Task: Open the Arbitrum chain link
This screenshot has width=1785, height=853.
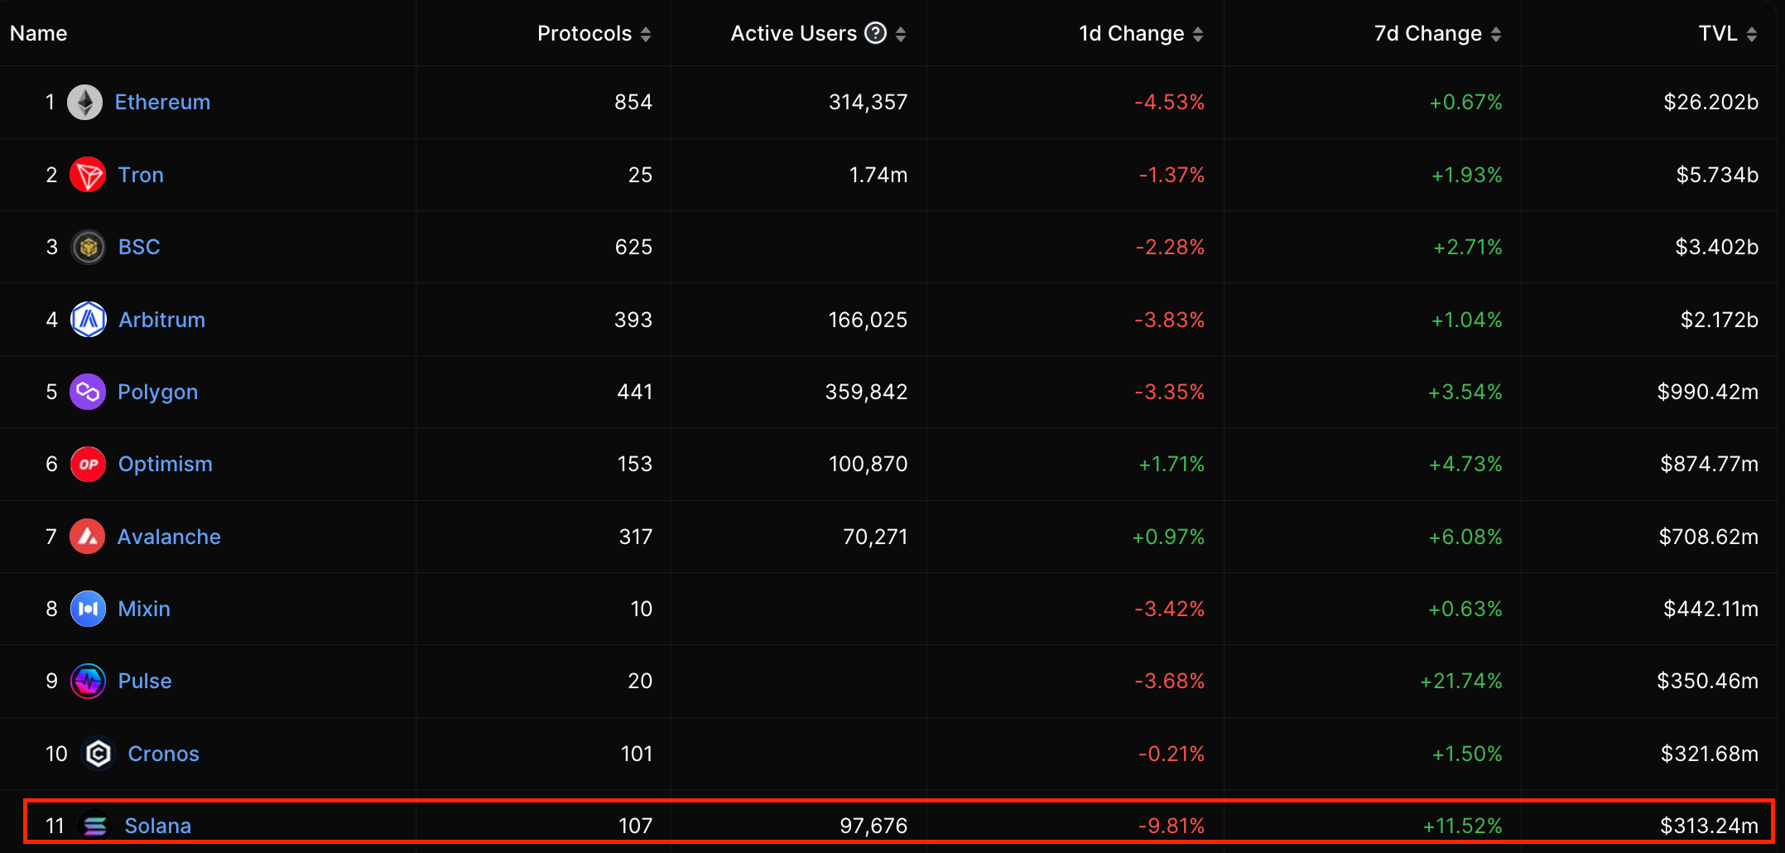Action: tap(161, 320)
